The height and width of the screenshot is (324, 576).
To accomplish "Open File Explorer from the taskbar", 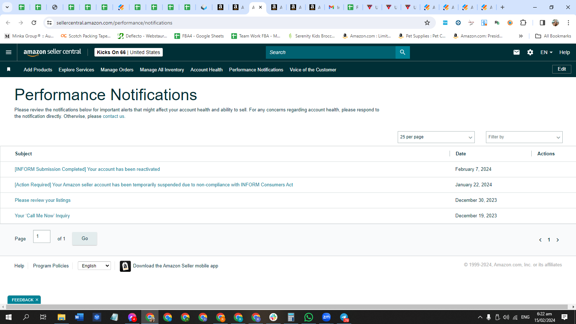I will coord(62,317).
